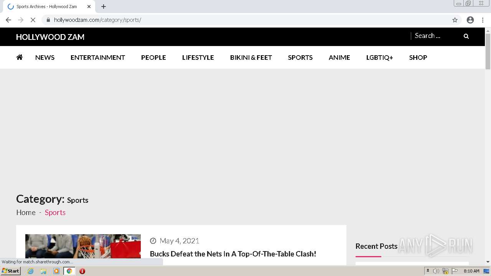
Task: Switch to Chrome in the taskbar
Action: pyautogui.click(x=69, y=271)
